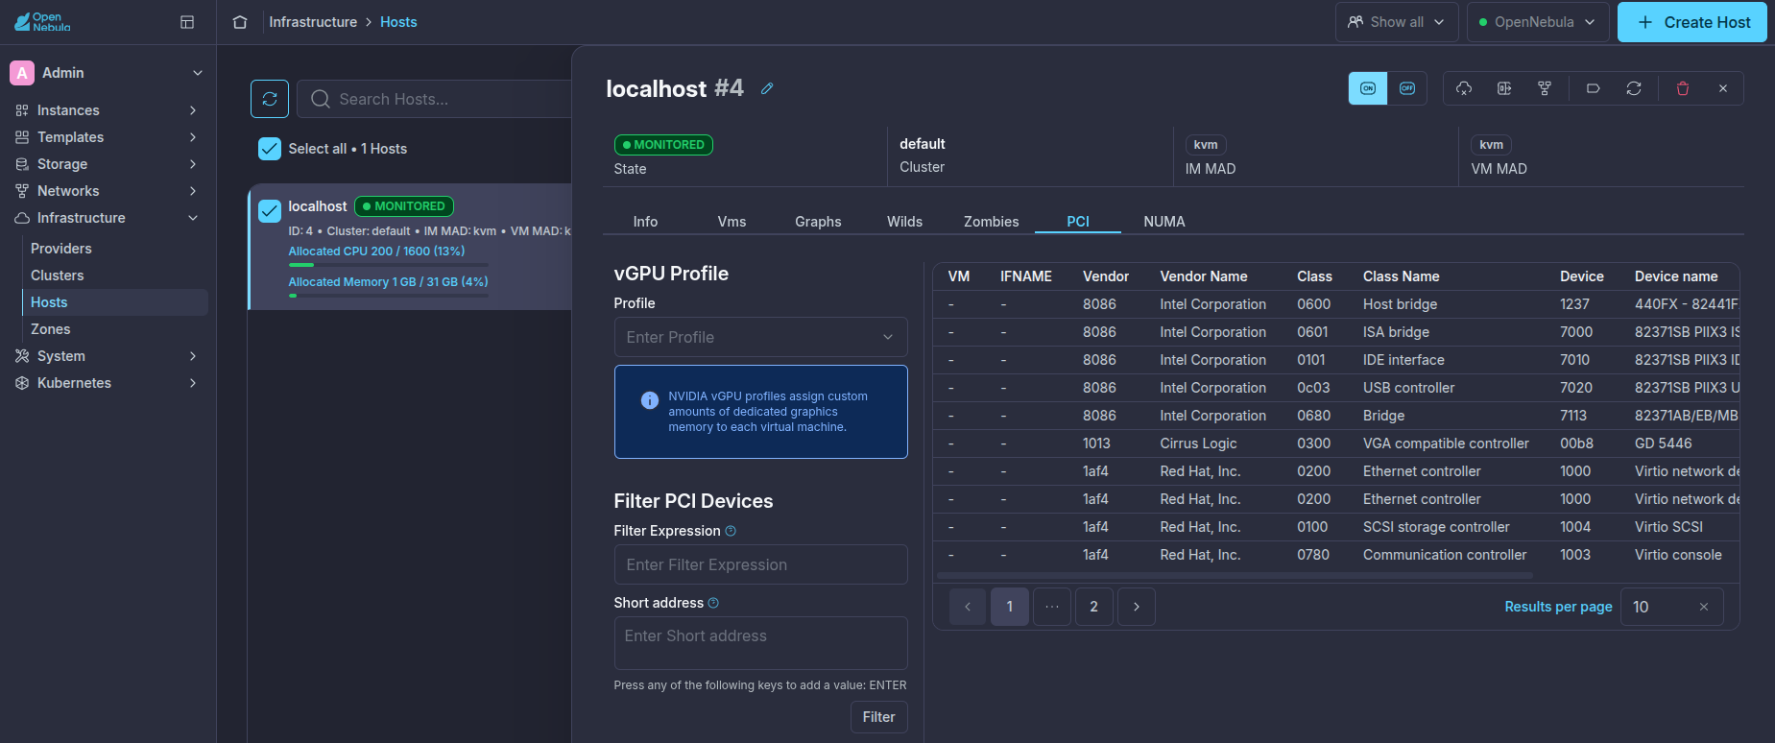Click the OpenNebula logo

coord(42,21)
